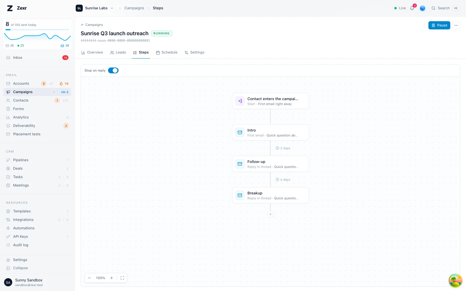
Task: Click the sent today progress bar
Action: [x=37, y=30]
